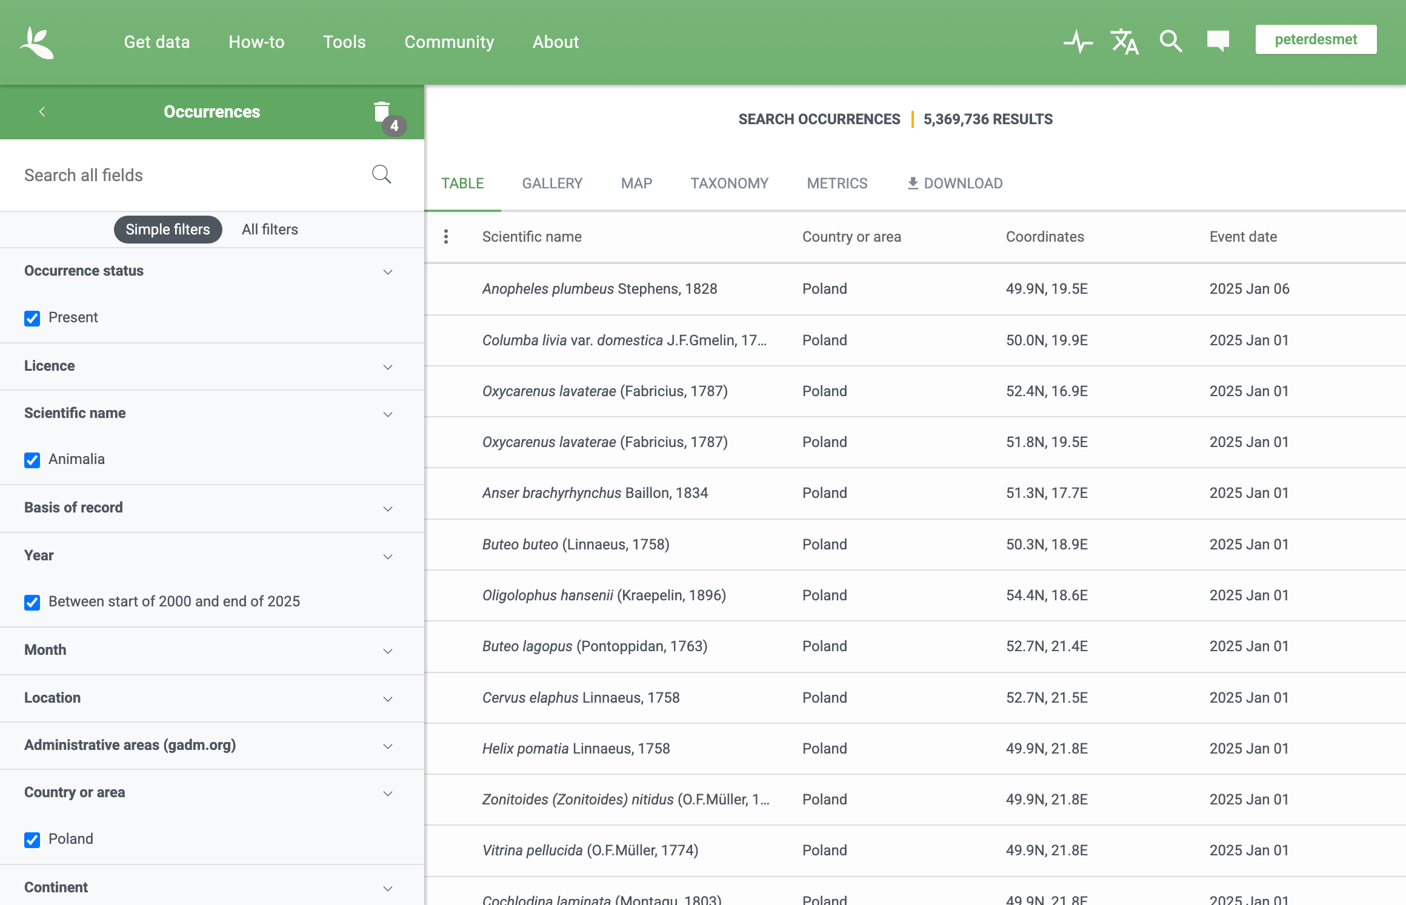Image resolution: width=1406 pixels, height=905 pixels.
Task: Open the Vitrina pellucida occurrence row
Action: click(915, 850)
